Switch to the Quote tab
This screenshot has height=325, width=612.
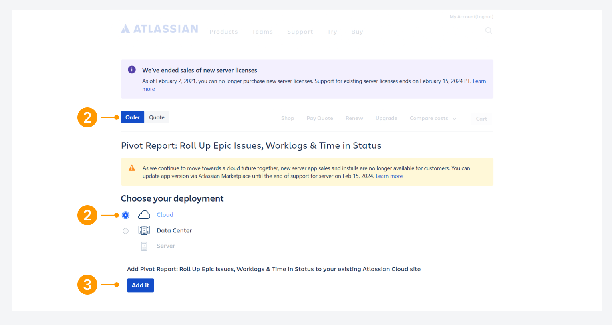[157, 117]
